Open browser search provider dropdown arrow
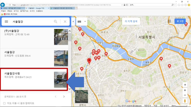191x107 pixels. [x=175, y=5]
